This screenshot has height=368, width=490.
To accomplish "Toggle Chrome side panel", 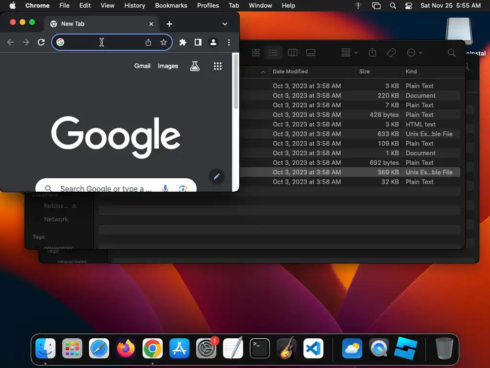I will pos(198,42).
